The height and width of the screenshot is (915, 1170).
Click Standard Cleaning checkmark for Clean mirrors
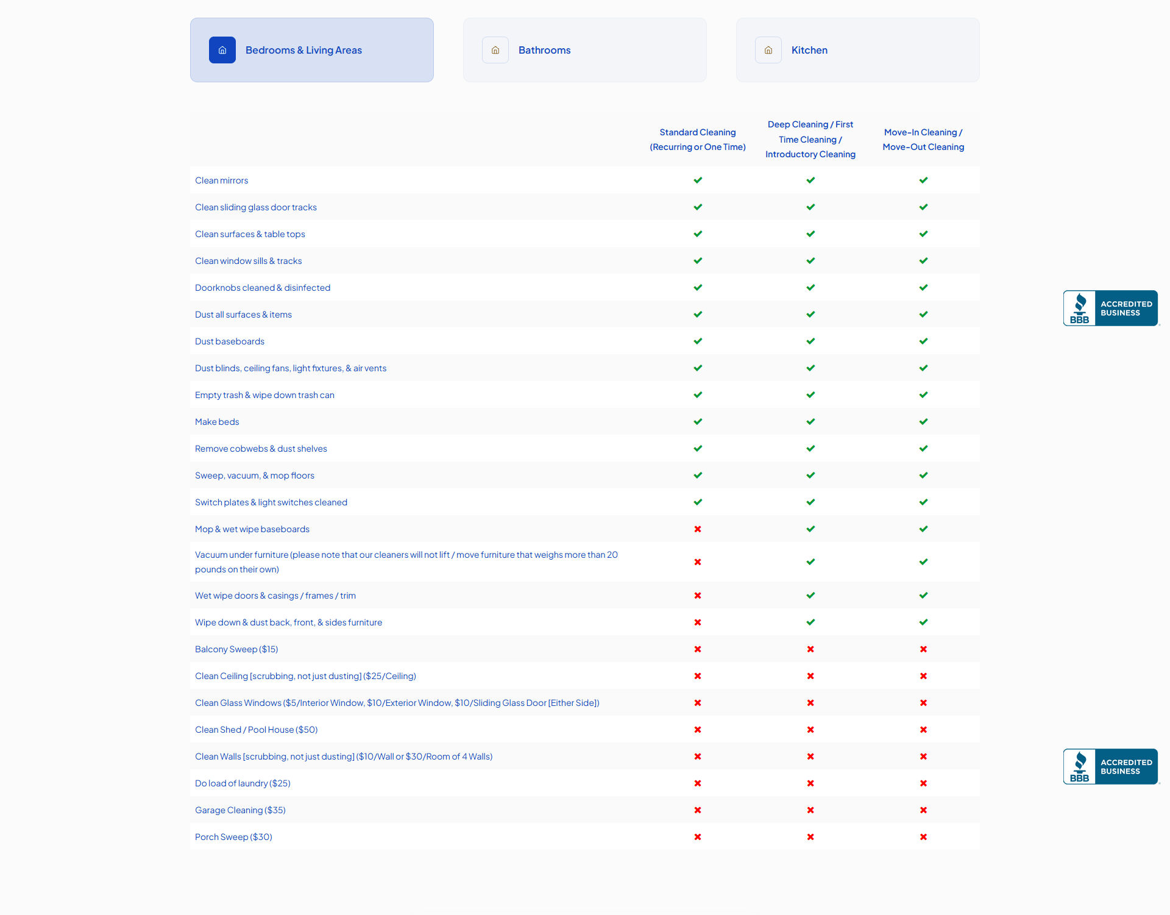tap(698, 180)
